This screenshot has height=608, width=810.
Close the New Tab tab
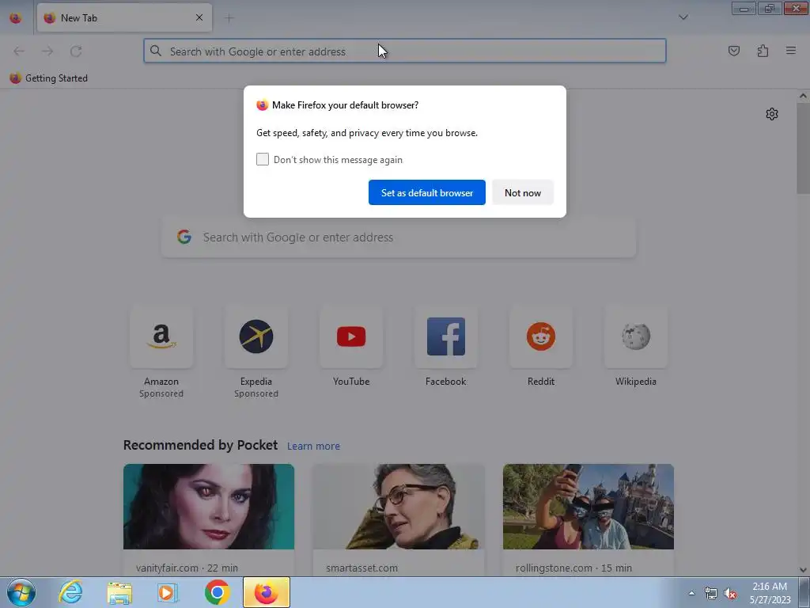(199, 17)
